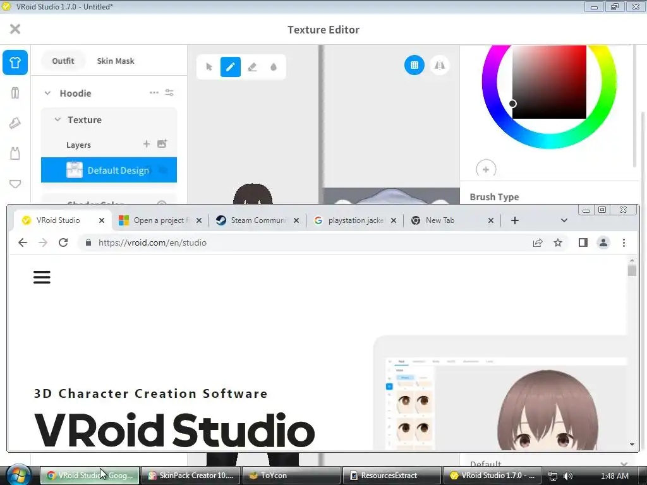Viewport: 647px width, 485px height.
Task: Choose the Selection arrow tool
Action: pyautogui.click(x=209, y=67)
